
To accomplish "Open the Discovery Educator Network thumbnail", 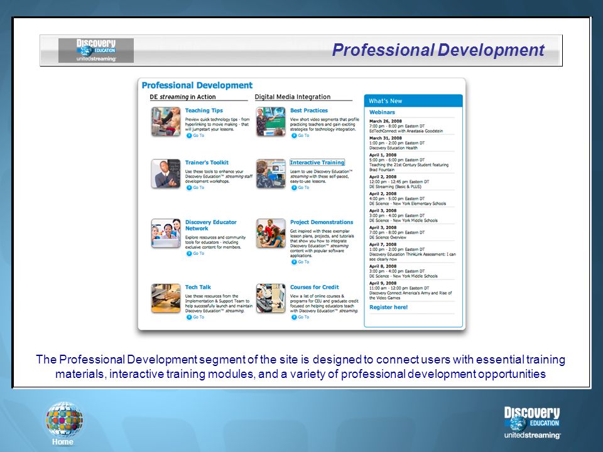I will (x=166, y=234).
